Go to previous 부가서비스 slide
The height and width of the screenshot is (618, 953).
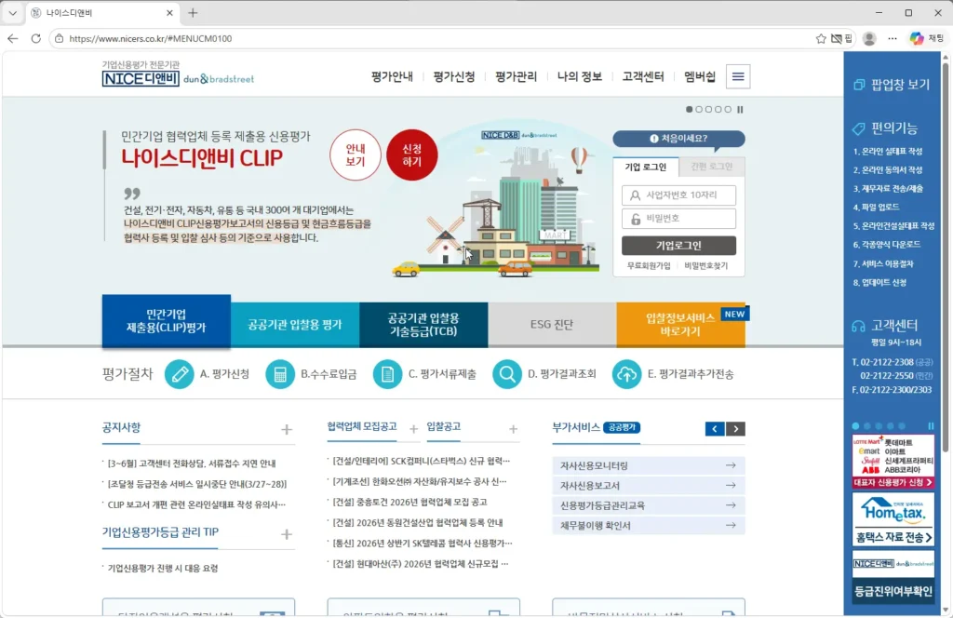click(715, 429)
